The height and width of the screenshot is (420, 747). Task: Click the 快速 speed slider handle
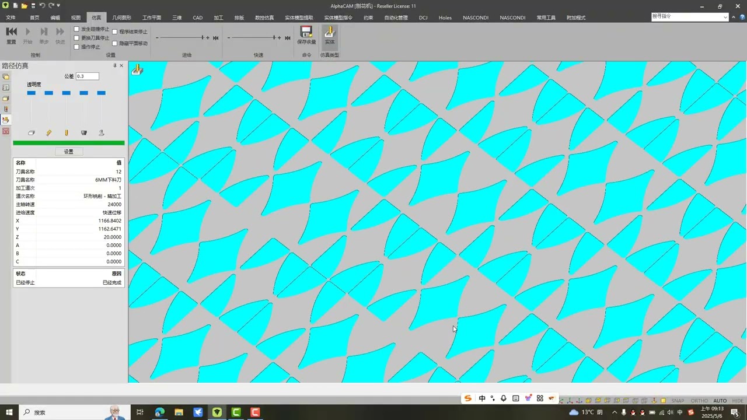tap(274, 38)
